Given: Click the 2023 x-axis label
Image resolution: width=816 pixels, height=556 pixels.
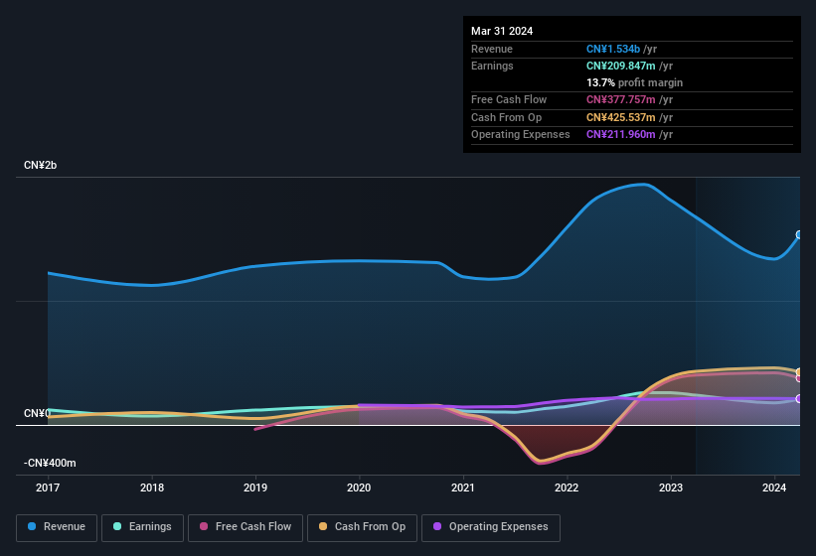Looking at the screenshot, I should pos(671,487).
